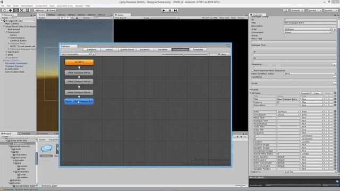The width and height of the screenshot is (340, 191).
Task: Open the Templates tab in Dialogue editor
Action: [198, 49]
